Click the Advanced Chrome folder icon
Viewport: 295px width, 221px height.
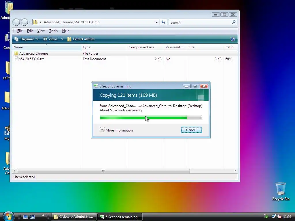click(16, 53)
